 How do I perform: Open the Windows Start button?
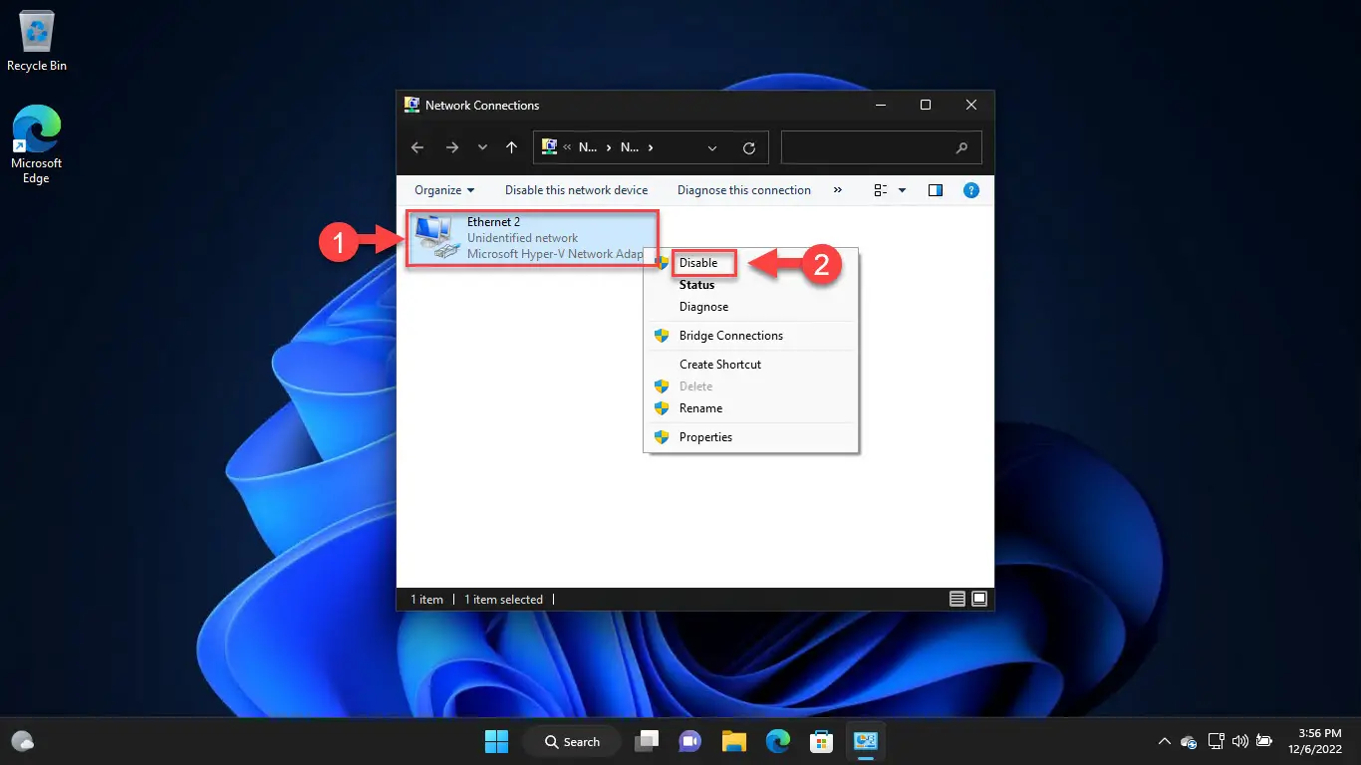[x=496, y=741]
